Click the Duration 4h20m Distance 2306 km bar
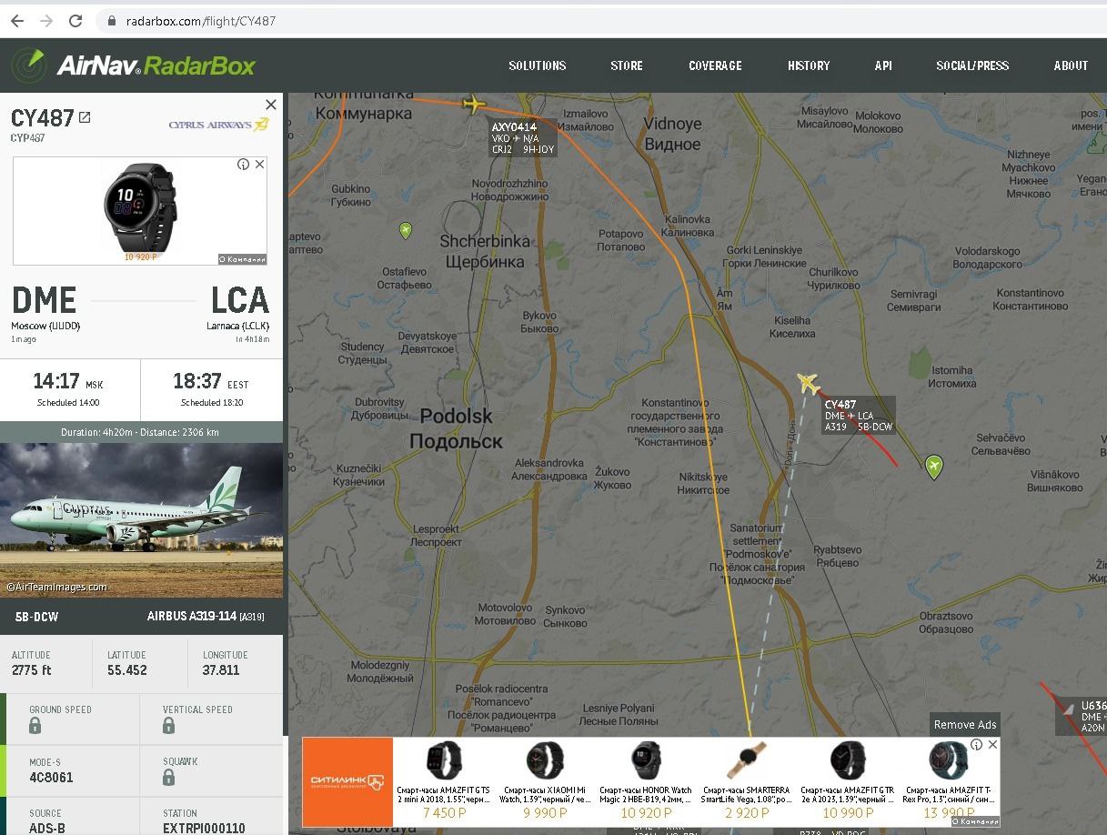 click(x=141, y=432)
